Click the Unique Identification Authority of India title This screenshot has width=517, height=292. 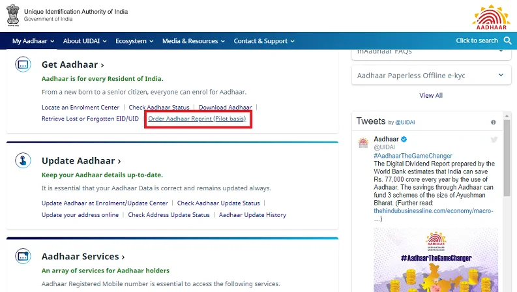(x=76, y=12)
